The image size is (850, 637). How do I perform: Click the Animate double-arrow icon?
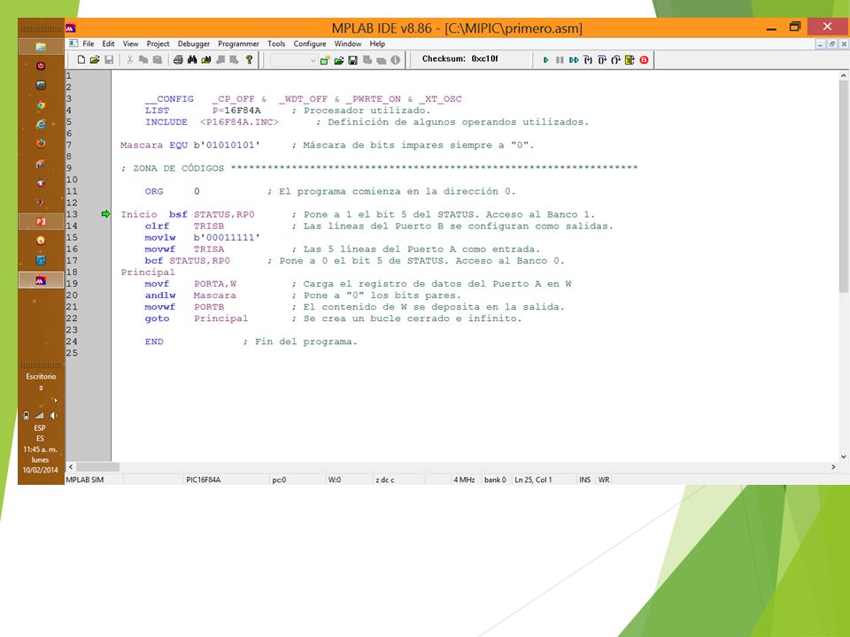coord(574,60)
